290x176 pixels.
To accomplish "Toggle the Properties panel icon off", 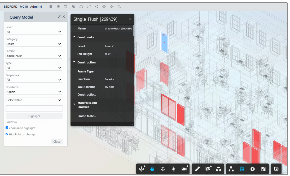I will (x=242, y=169).
